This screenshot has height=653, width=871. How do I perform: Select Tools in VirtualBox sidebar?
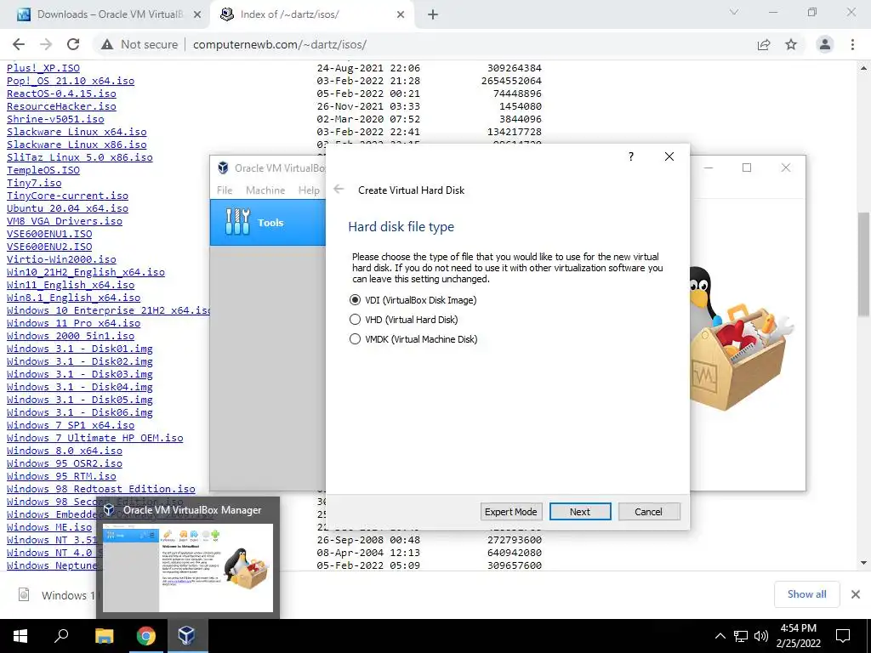pyautogui.click(x=268, y=222)
